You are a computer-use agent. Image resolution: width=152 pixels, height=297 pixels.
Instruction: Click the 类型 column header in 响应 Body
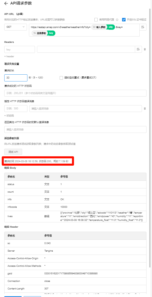click(x=47, y=177)
